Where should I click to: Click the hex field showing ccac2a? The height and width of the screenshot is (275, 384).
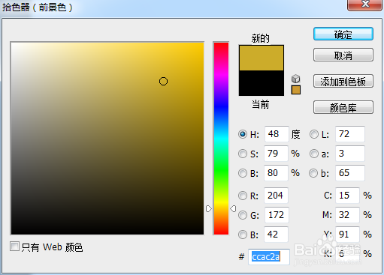pos(269,257)
